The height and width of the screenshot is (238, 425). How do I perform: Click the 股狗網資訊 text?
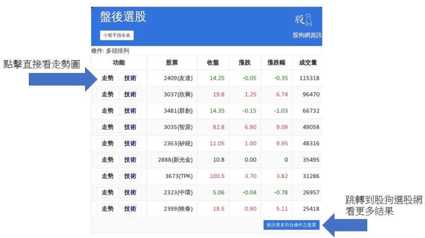pyautogui.click(x=307, y=35)
